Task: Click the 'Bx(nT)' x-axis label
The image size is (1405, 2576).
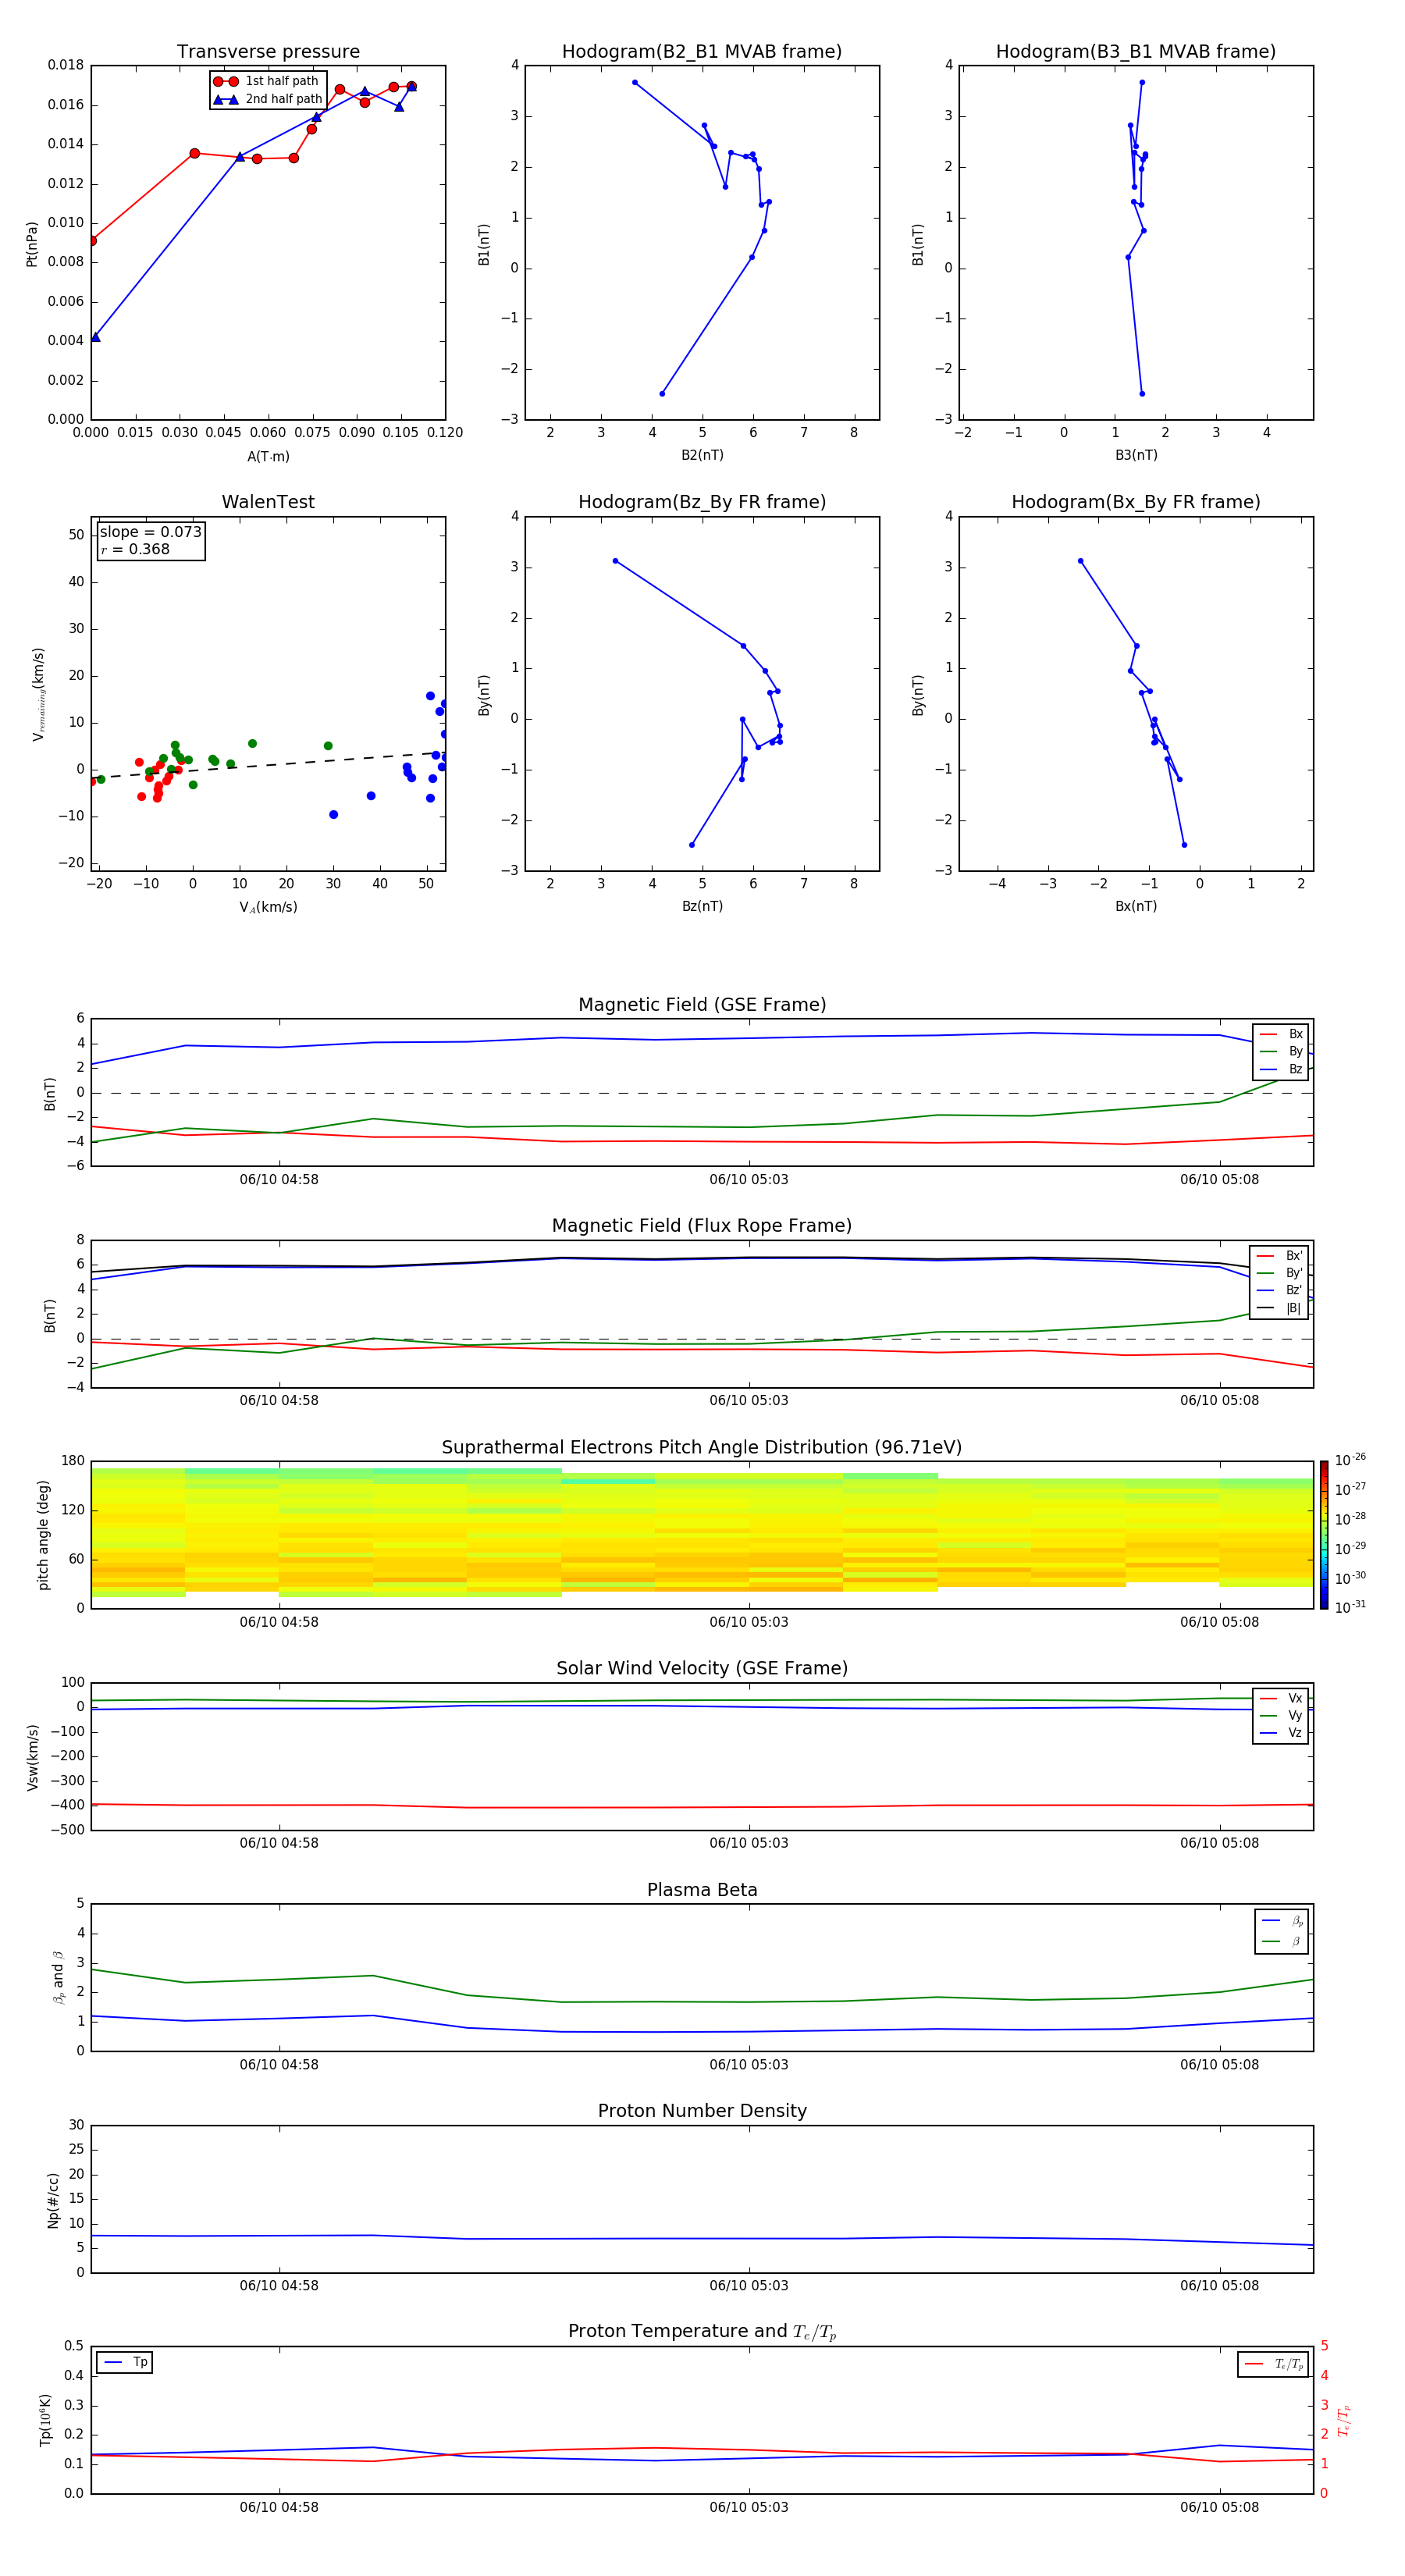Action: (1136, 906)
